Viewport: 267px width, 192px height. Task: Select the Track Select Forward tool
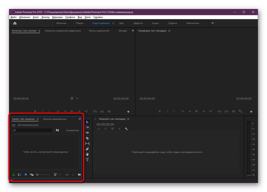[x=87, y=127]
